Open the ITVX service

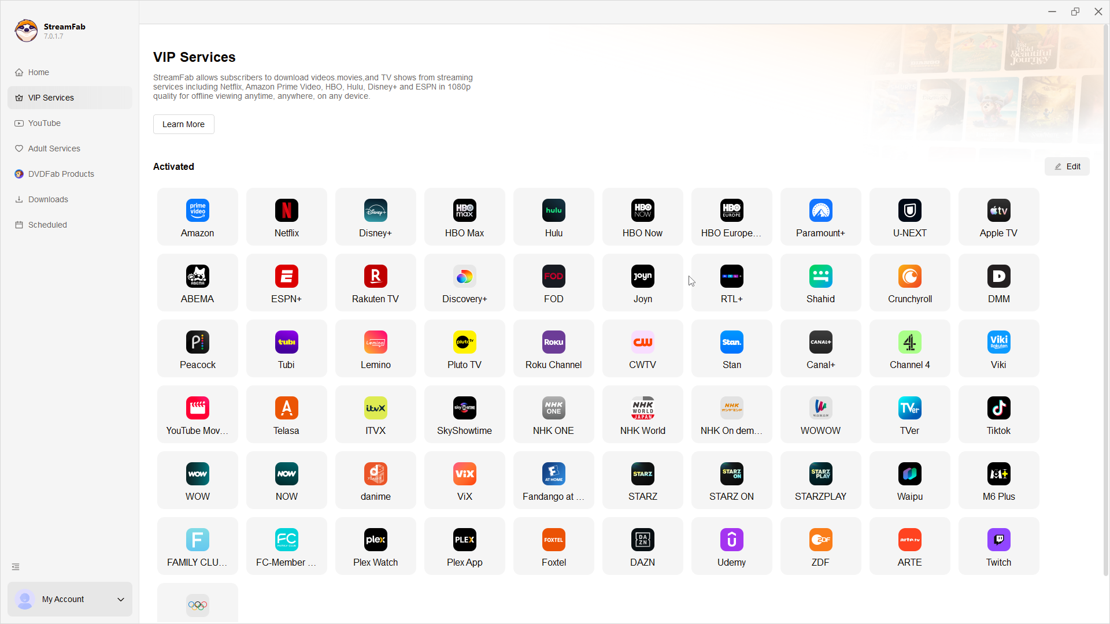coord(375,414)
